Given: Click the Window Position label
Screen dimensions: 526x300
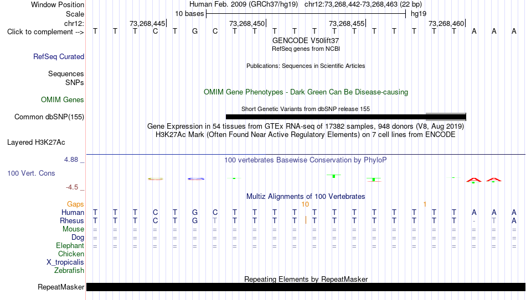Looking at the screenshot, I should (58, 4).
